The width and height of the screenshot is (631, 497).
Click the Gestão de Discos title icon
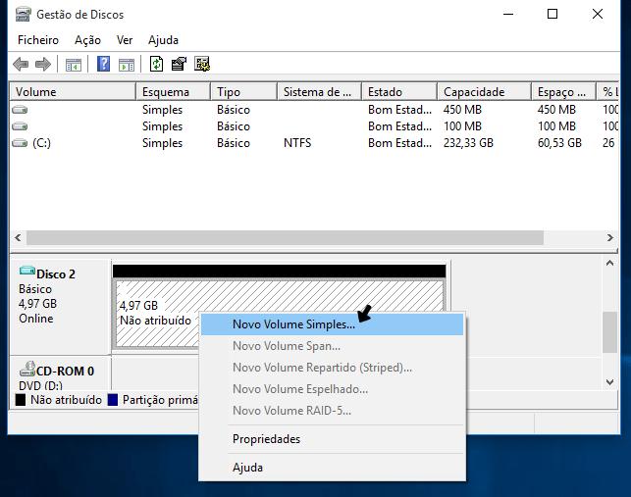coord(23,15)
